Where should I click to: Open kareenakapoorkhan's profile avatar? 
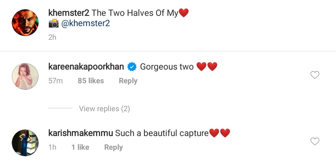tap(25, 76)
